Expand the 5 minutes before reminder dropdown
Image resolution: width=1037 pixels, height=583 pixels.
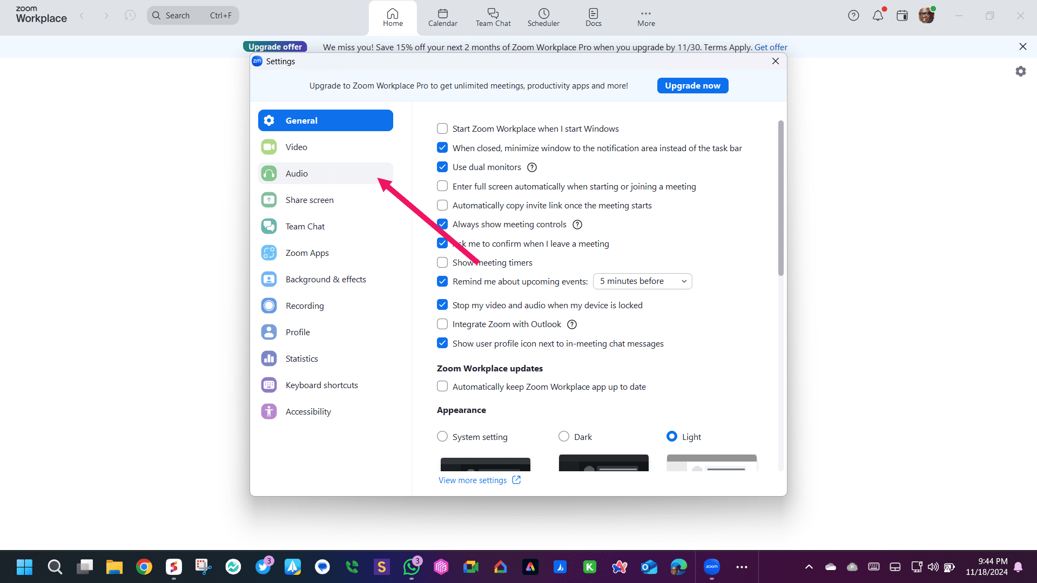tap(643, 281)
